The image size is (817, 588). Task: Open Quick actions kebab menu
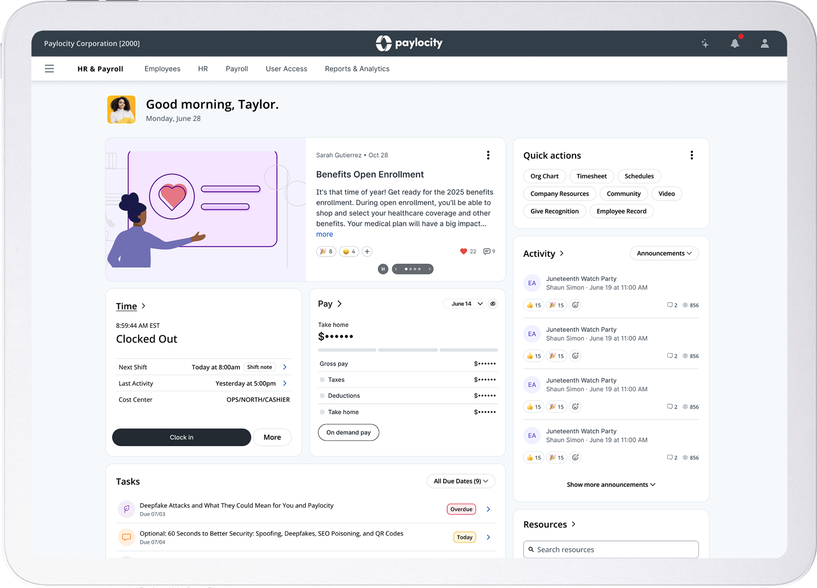tap(692, 155)
